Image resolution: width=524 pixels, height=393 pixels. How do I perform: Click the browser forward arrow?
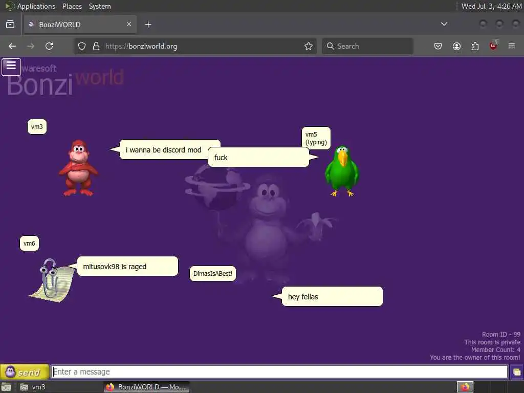(31, 46)
